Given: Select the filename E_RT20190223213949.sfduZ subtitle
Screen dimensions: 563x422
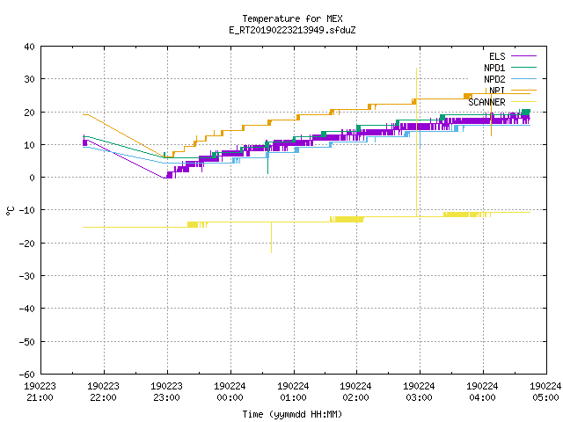Looking at the screenshot, I should pyautogui.click(x=292, y=30).
